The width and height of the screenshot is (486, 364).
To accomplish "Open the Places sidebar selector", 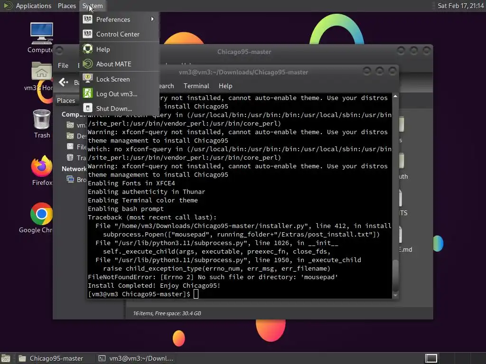I will click(66, 100).
